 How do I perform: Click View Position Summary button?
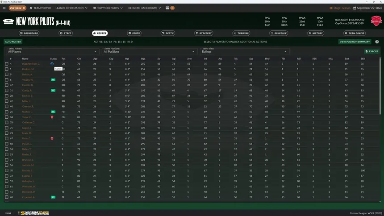[355, 42]
